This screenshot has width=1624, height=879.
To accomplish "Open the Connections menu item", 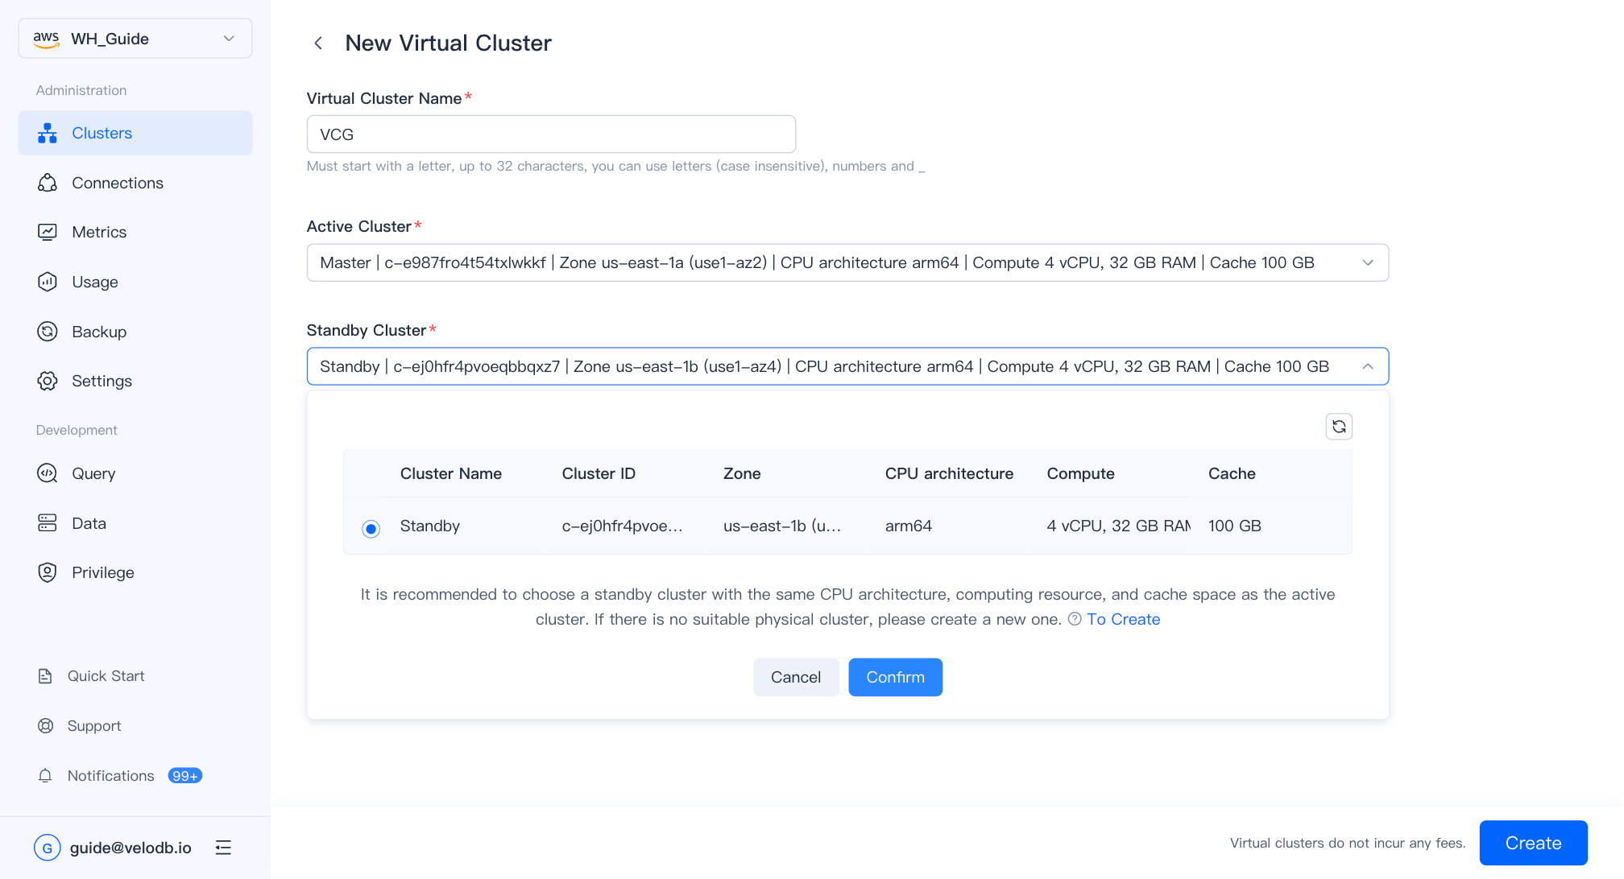I will point(118,183).
